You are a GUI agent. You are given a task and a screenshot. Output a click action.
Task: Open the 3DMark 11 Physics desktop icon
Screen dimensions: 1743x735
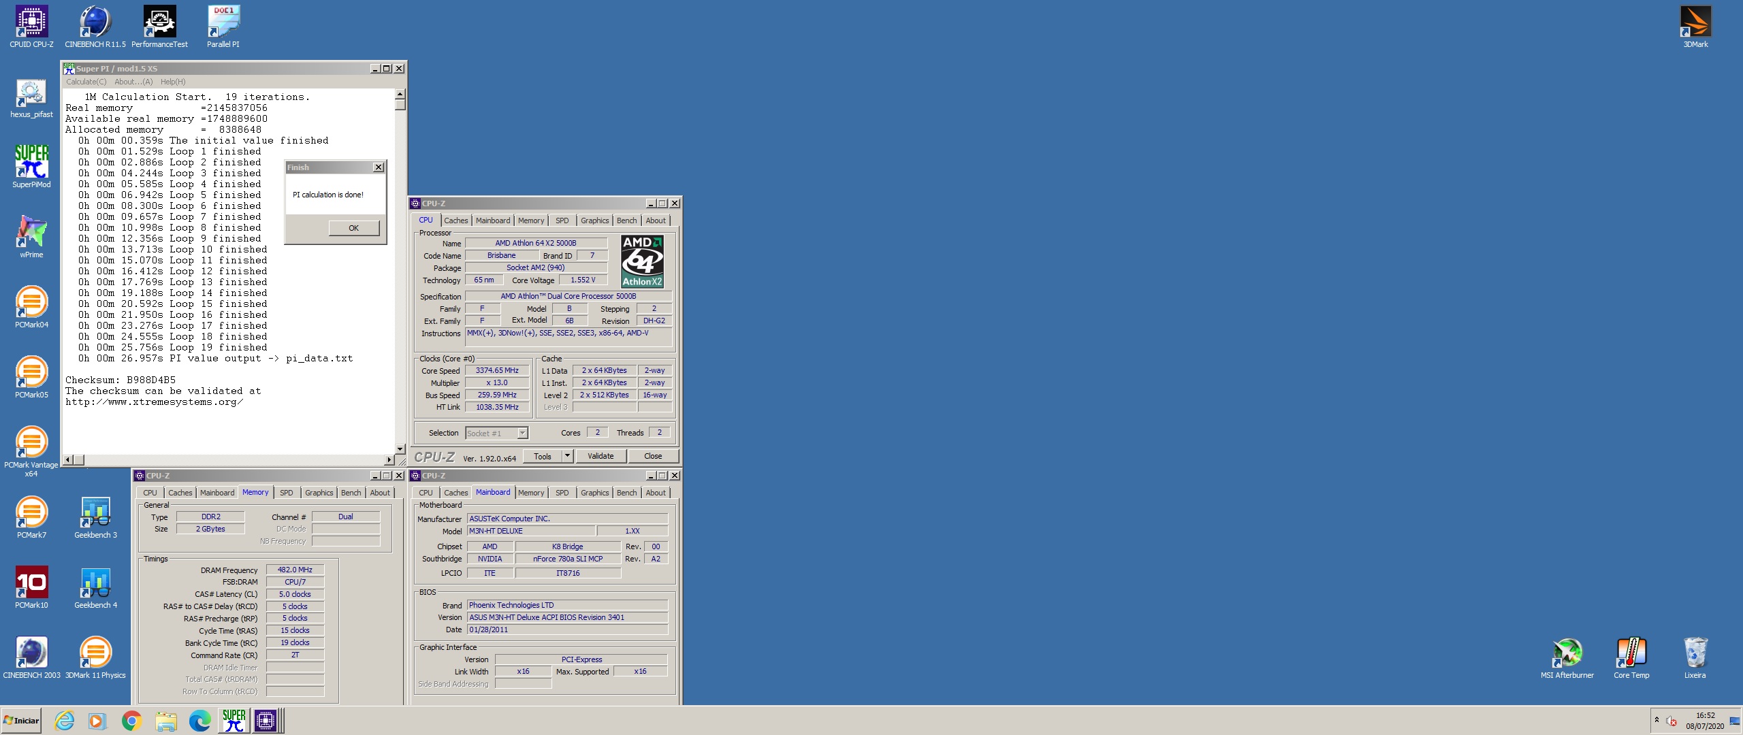[x=95, y=657]
